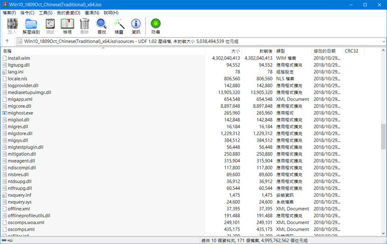387x244 pixels.
Task: Click the nxquery.sys file icon
Action: [x=4, y=202]
